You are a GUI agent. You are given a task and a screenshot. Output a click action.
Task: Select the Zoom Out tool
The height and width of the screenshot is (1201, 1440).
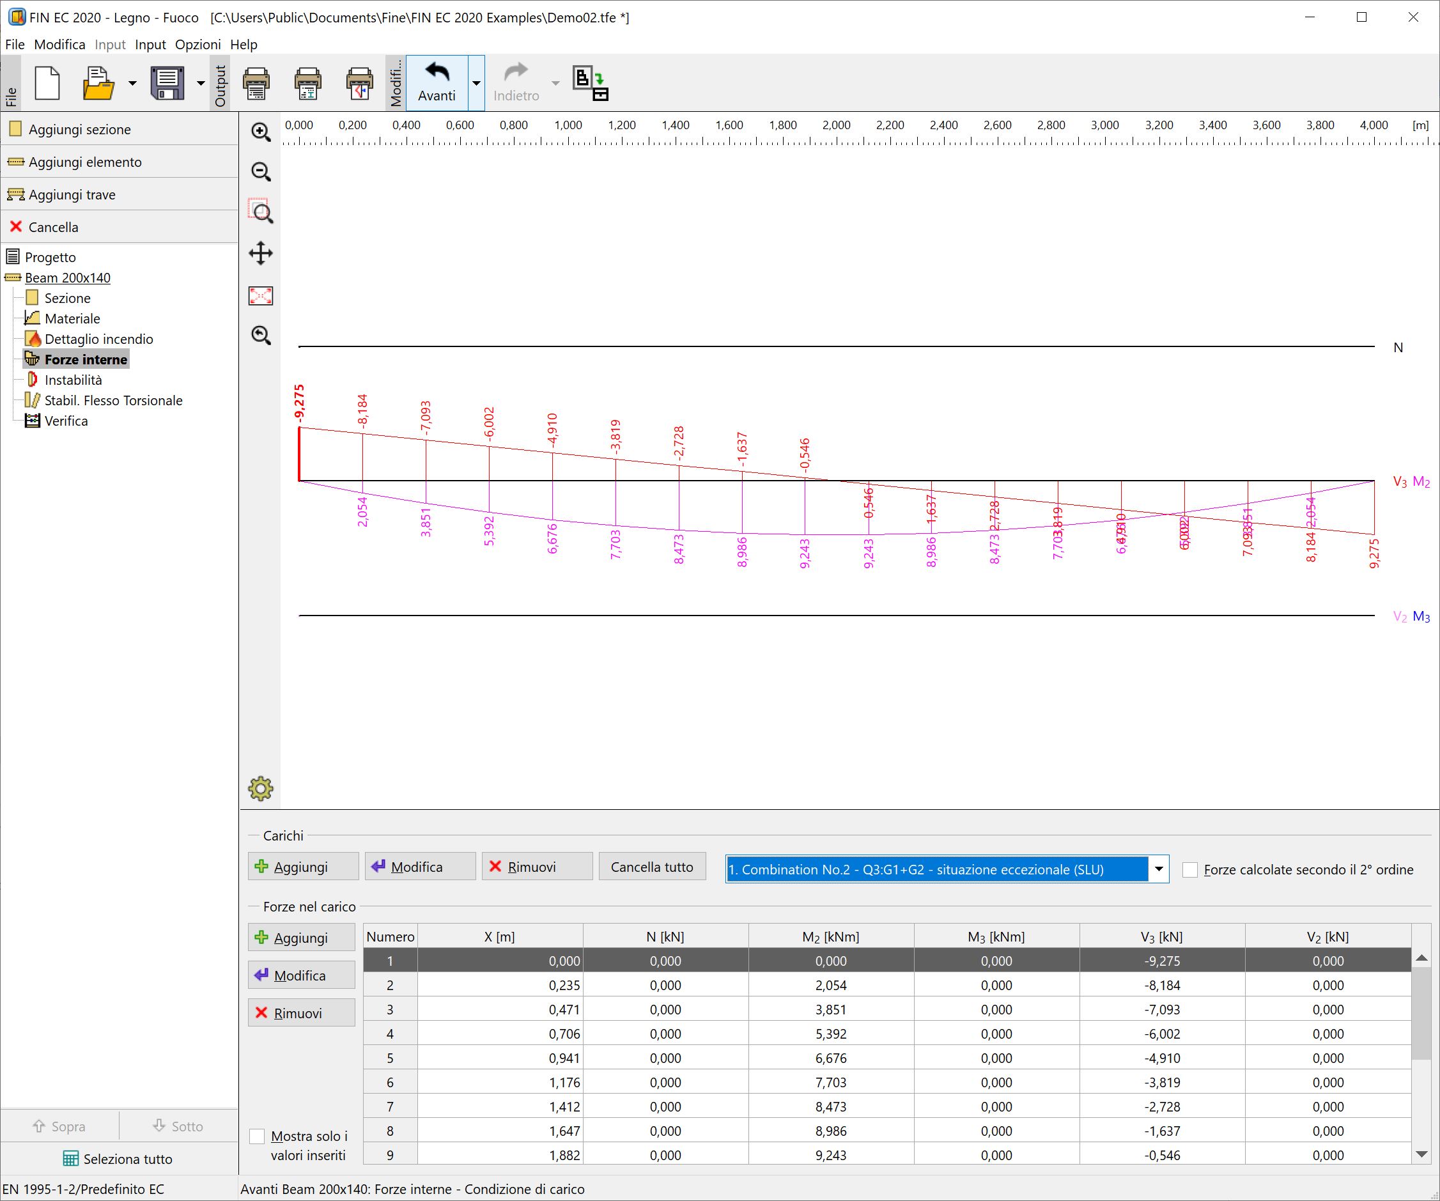tap(261, 173)
